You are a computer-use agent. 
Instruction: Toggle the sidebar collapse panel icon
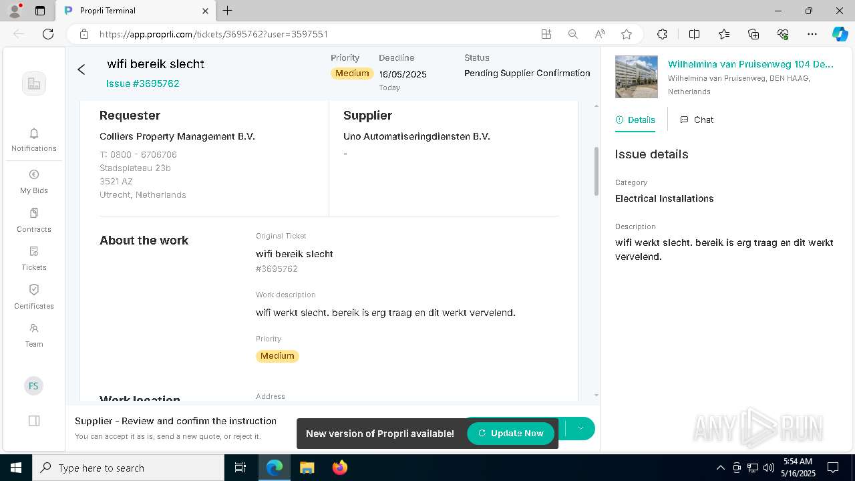click(34, 421)
